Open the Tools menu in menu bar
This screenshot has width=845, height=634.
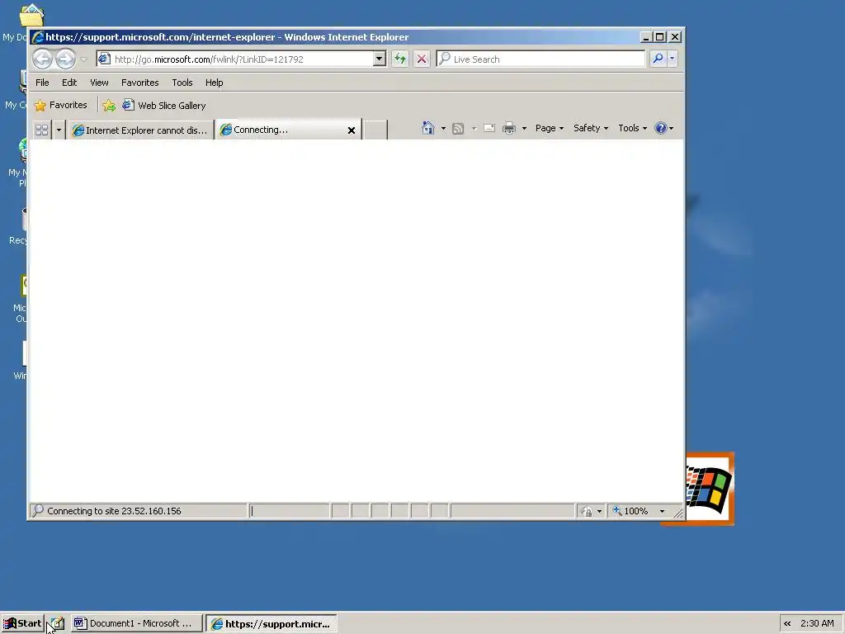click(182, 83)
